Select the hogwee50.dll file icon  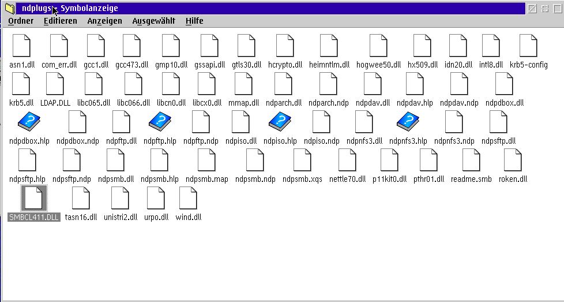378,46
